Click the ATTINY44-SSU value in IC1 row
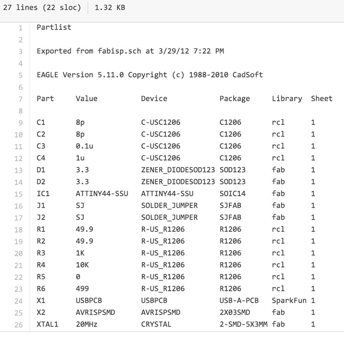The height and width of the screenshot is (340, 344). click(102, 193)
